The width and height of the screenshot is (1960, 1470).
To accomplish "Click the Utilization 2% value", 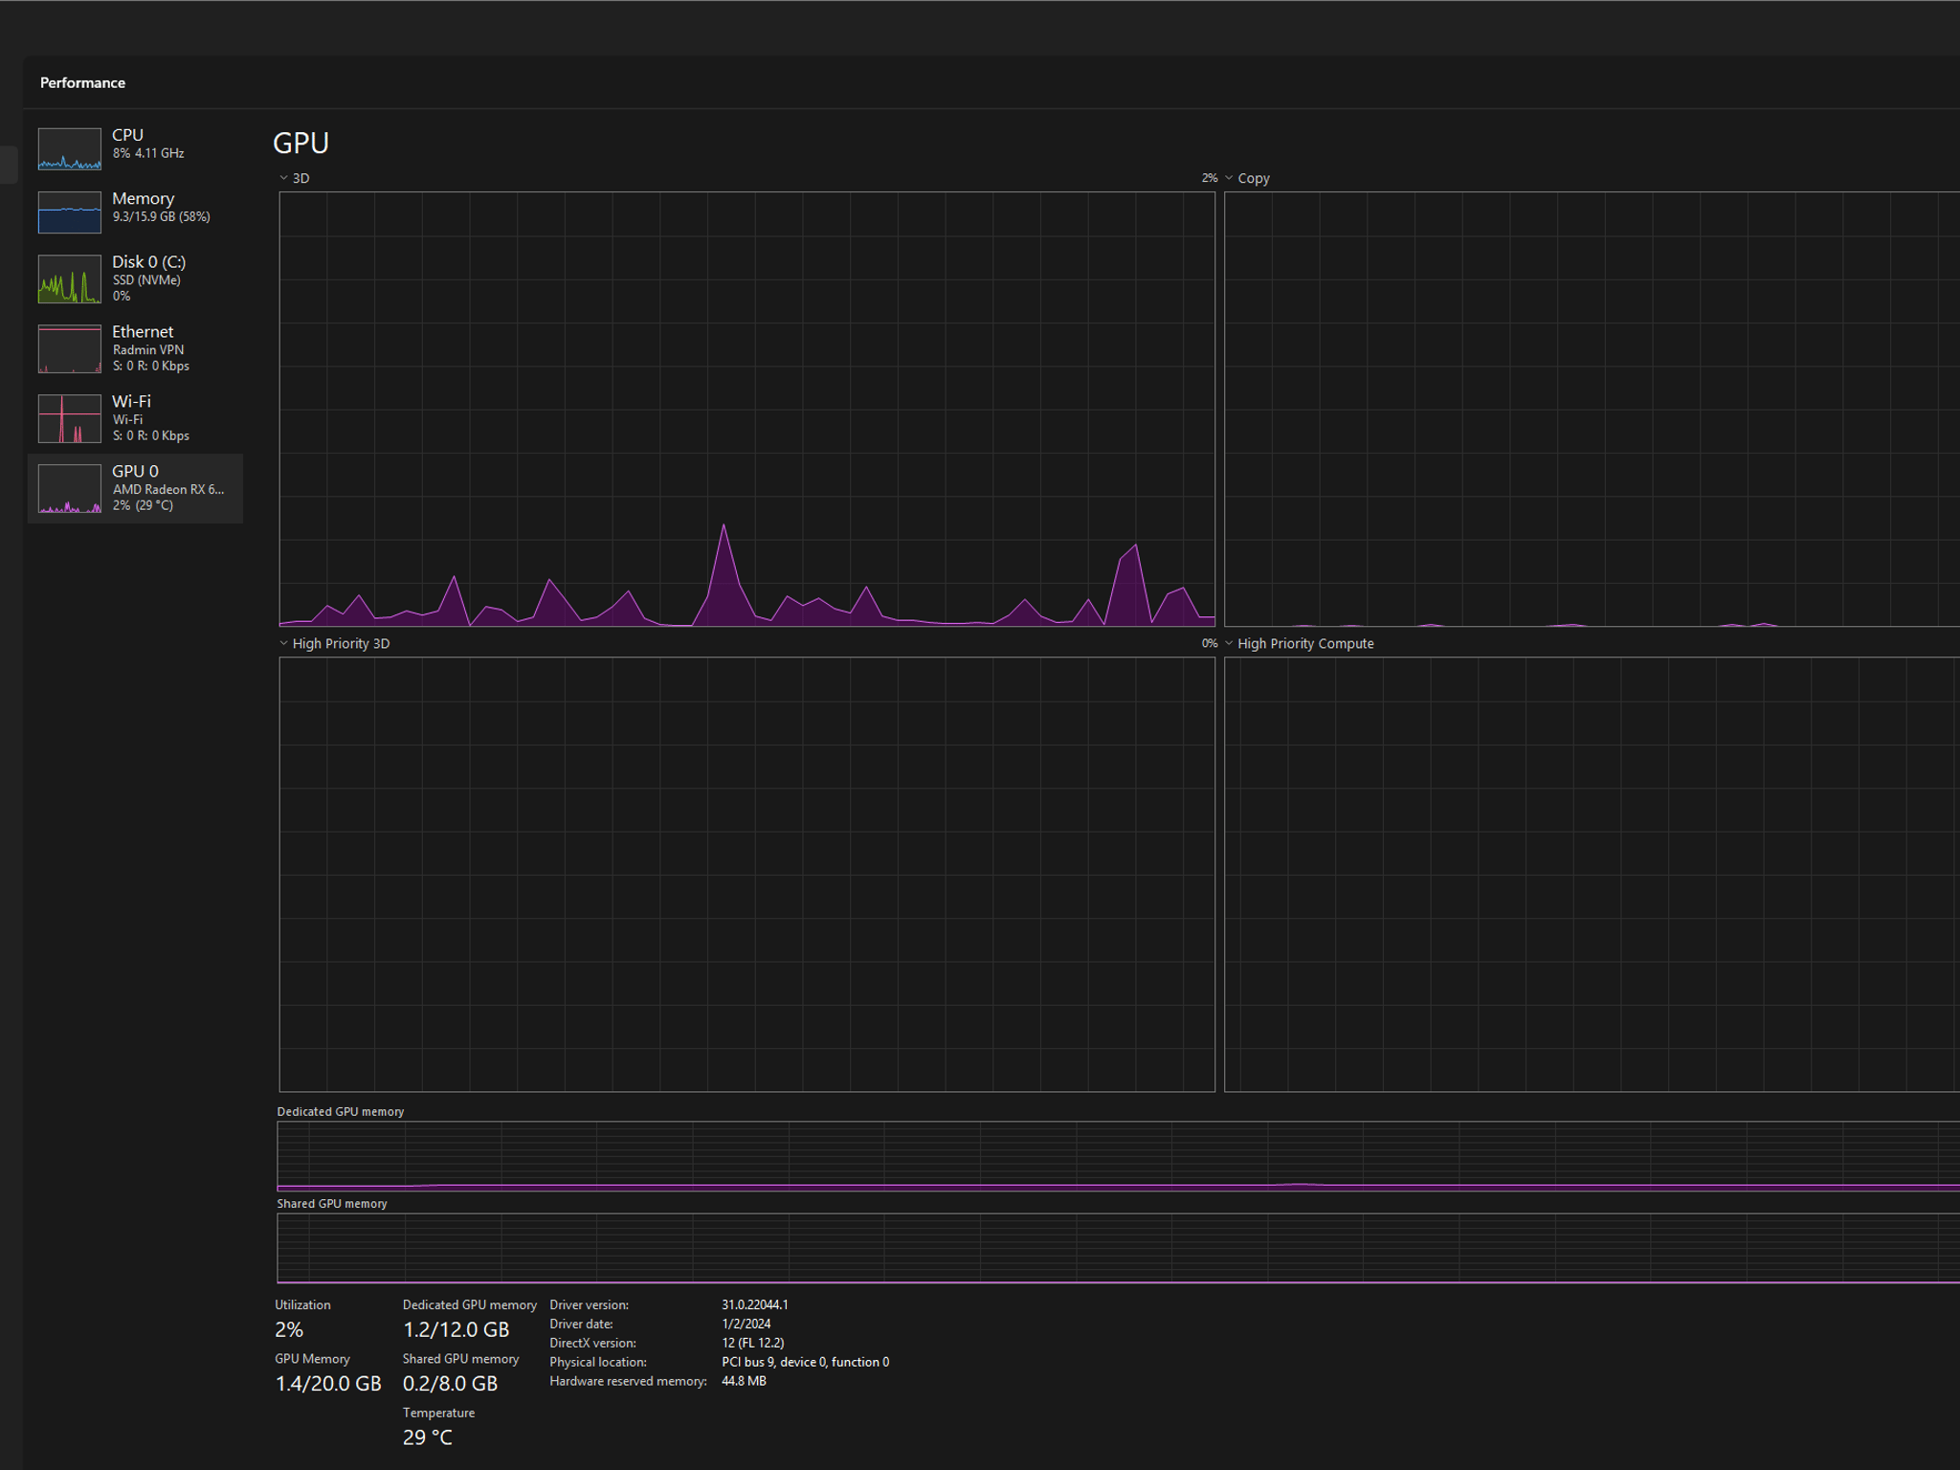I will tap(289, 1329).
